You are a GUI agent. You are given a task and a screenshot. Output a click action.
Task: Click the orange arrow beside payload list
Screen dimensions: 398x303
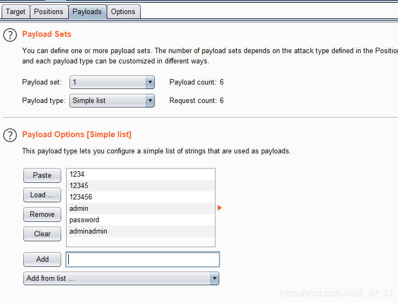pos(219,208)
